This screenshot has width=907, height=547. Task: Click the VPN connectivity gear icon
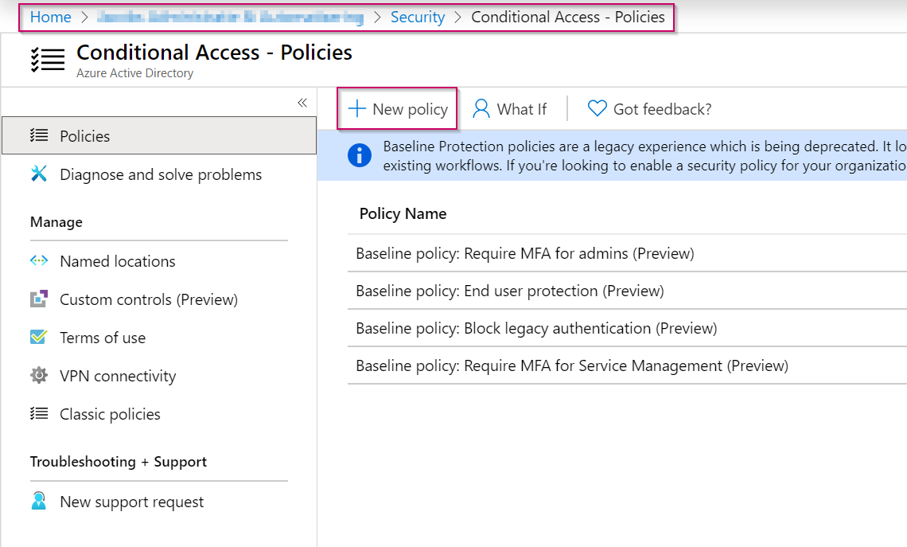40,376
